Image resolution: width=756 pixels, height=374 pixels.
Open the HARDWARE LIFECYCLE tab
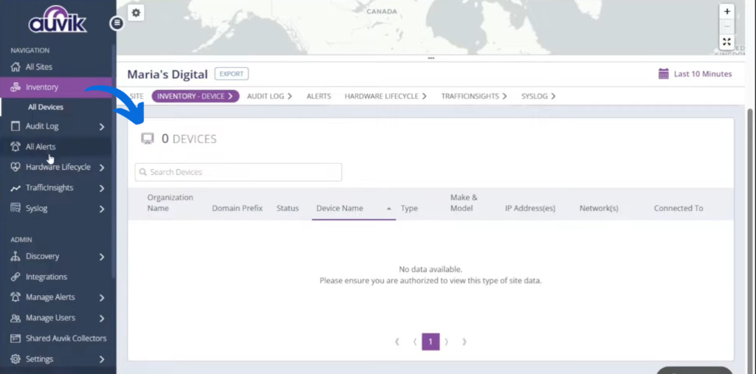tap(385, 96)
